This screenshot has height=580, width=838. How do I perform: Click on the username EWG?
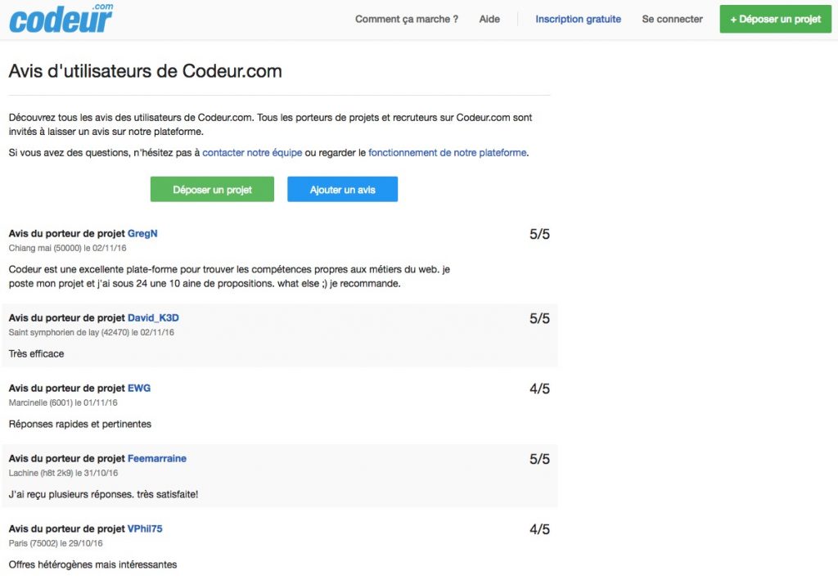click(139, 388)
